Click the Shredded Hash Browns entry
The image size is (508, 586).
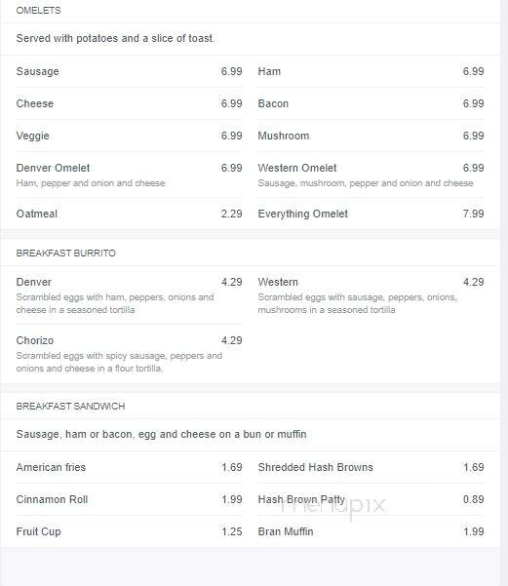[371, 467]
